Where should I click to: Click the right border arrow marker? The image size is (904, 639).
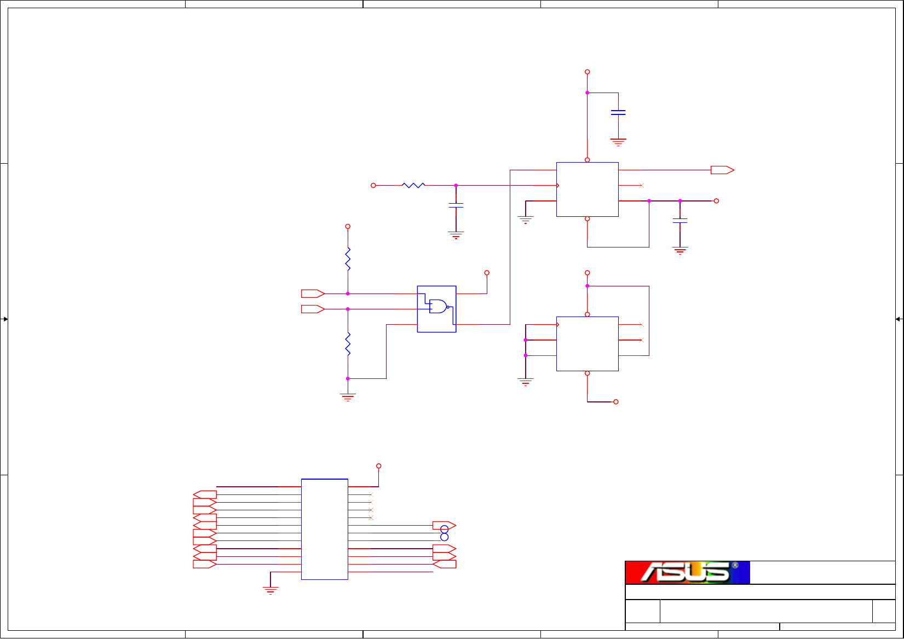899,319
